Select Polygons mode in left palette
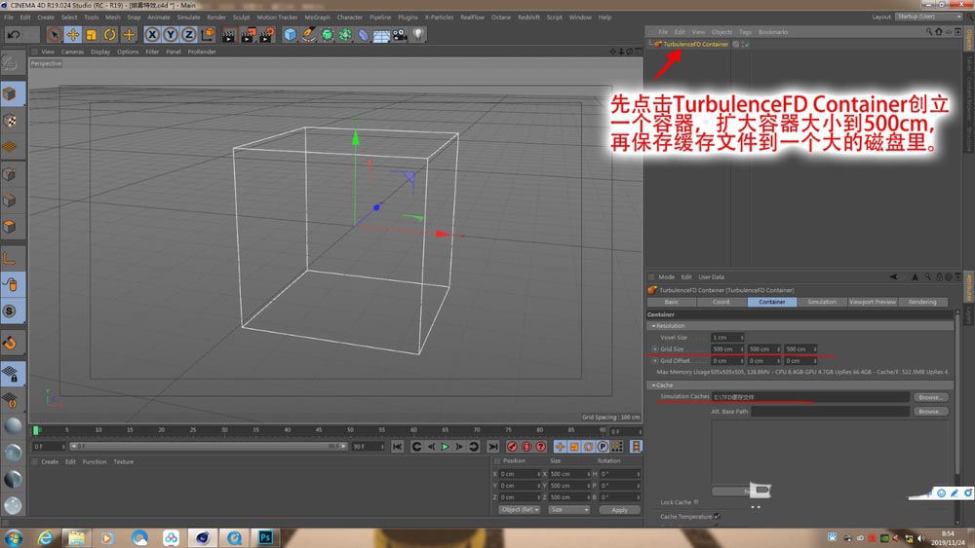 10,227
